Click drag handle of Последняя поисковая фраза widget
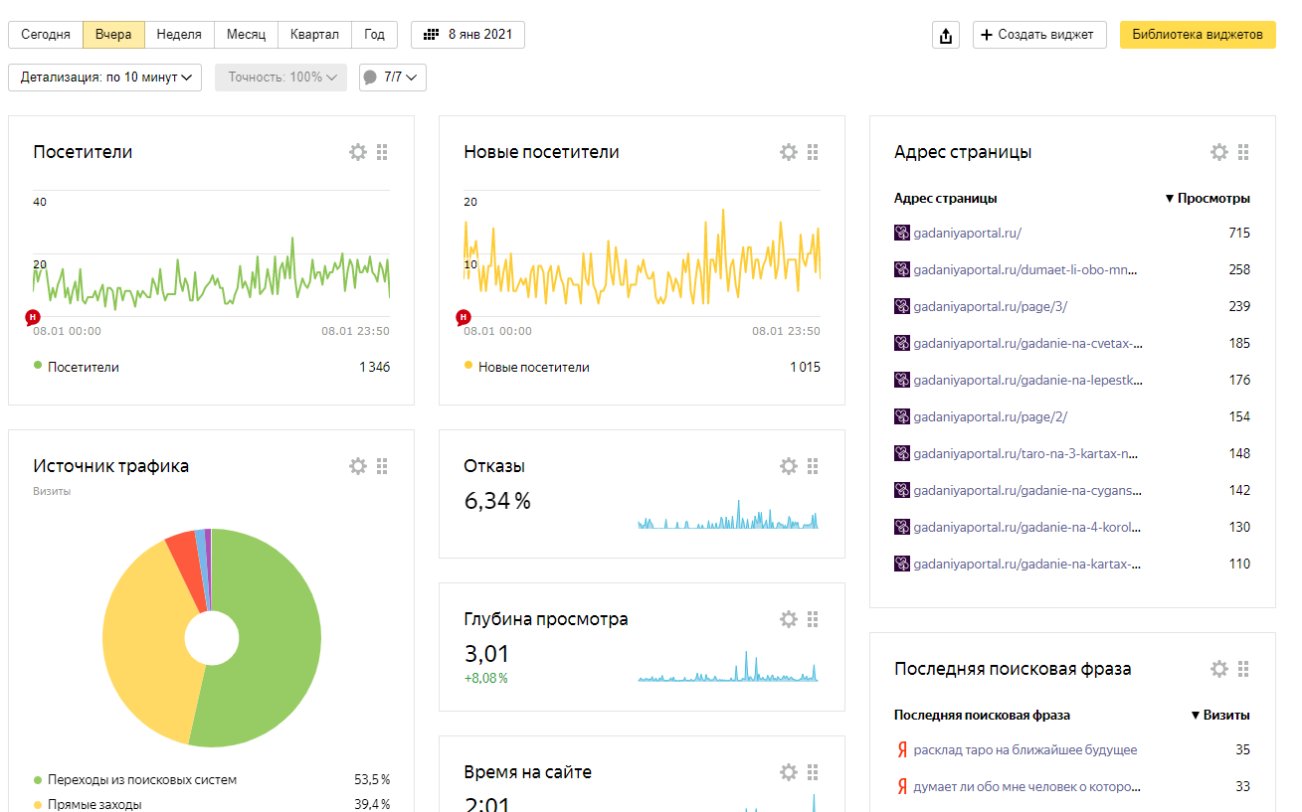This screenshot has width=1302, height=812. point(1244,669)
